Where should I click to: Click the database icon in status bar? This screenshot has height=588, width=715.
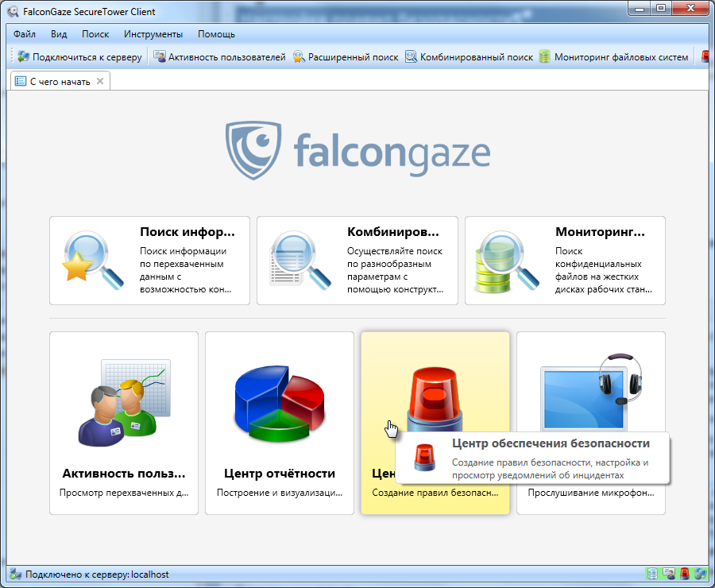click(x=652, y=574)
